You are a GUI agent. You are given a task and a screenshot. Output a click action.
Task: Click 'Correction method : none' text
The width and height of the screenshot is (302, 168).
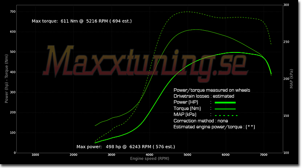click(x=200, y=121)
